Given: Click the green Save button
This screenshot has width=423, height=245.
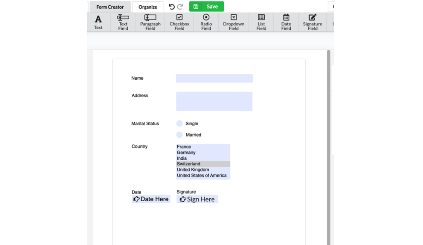Looking at the screenshot, I should point(206,6).
